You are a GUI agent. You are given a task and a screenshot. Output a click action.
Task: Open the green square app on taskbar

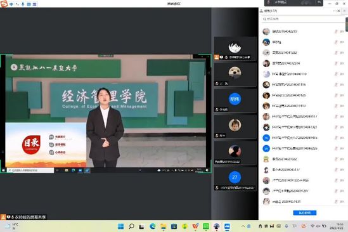(206, 226)
